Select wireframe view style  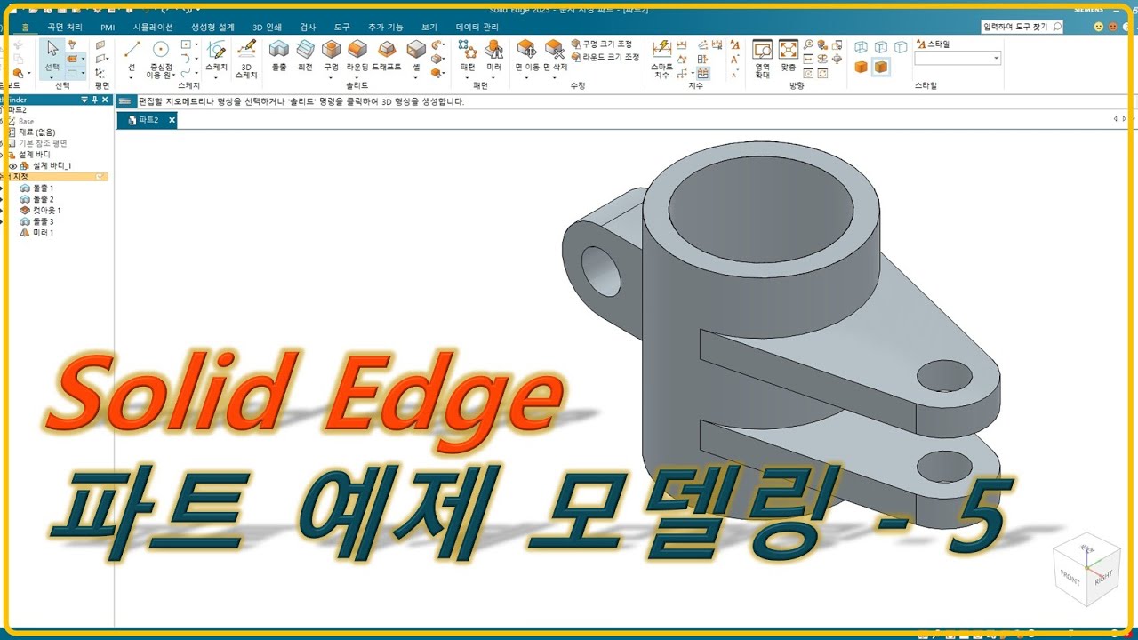(861, 46)
